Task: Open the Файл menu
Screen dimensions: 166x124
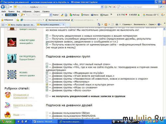Action: tap(4, 12)
